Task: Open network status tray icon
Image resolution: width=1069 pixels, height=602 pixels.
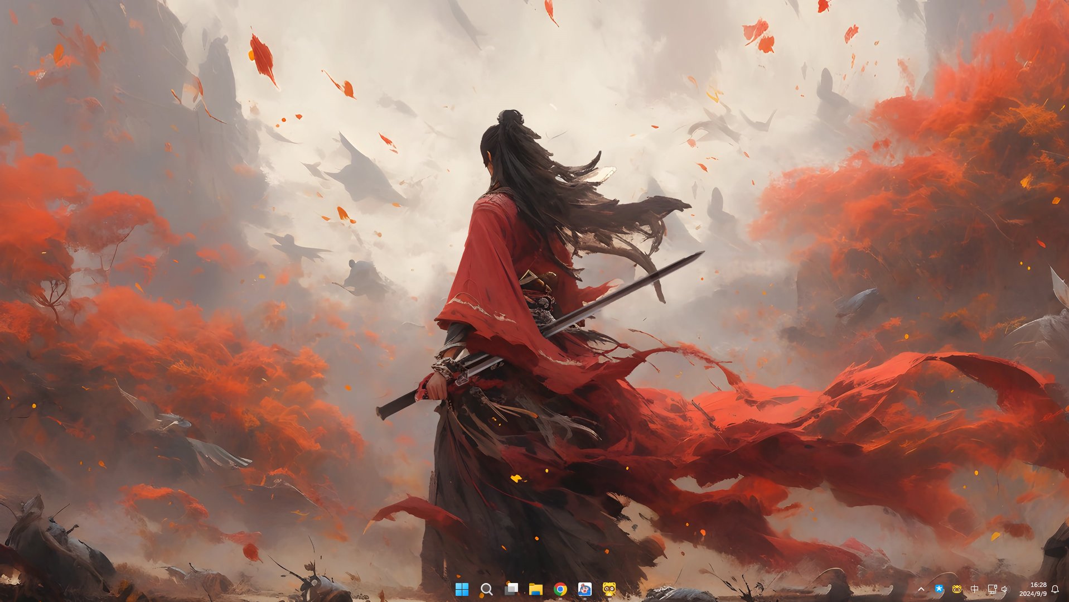Action: pos(992,589)
